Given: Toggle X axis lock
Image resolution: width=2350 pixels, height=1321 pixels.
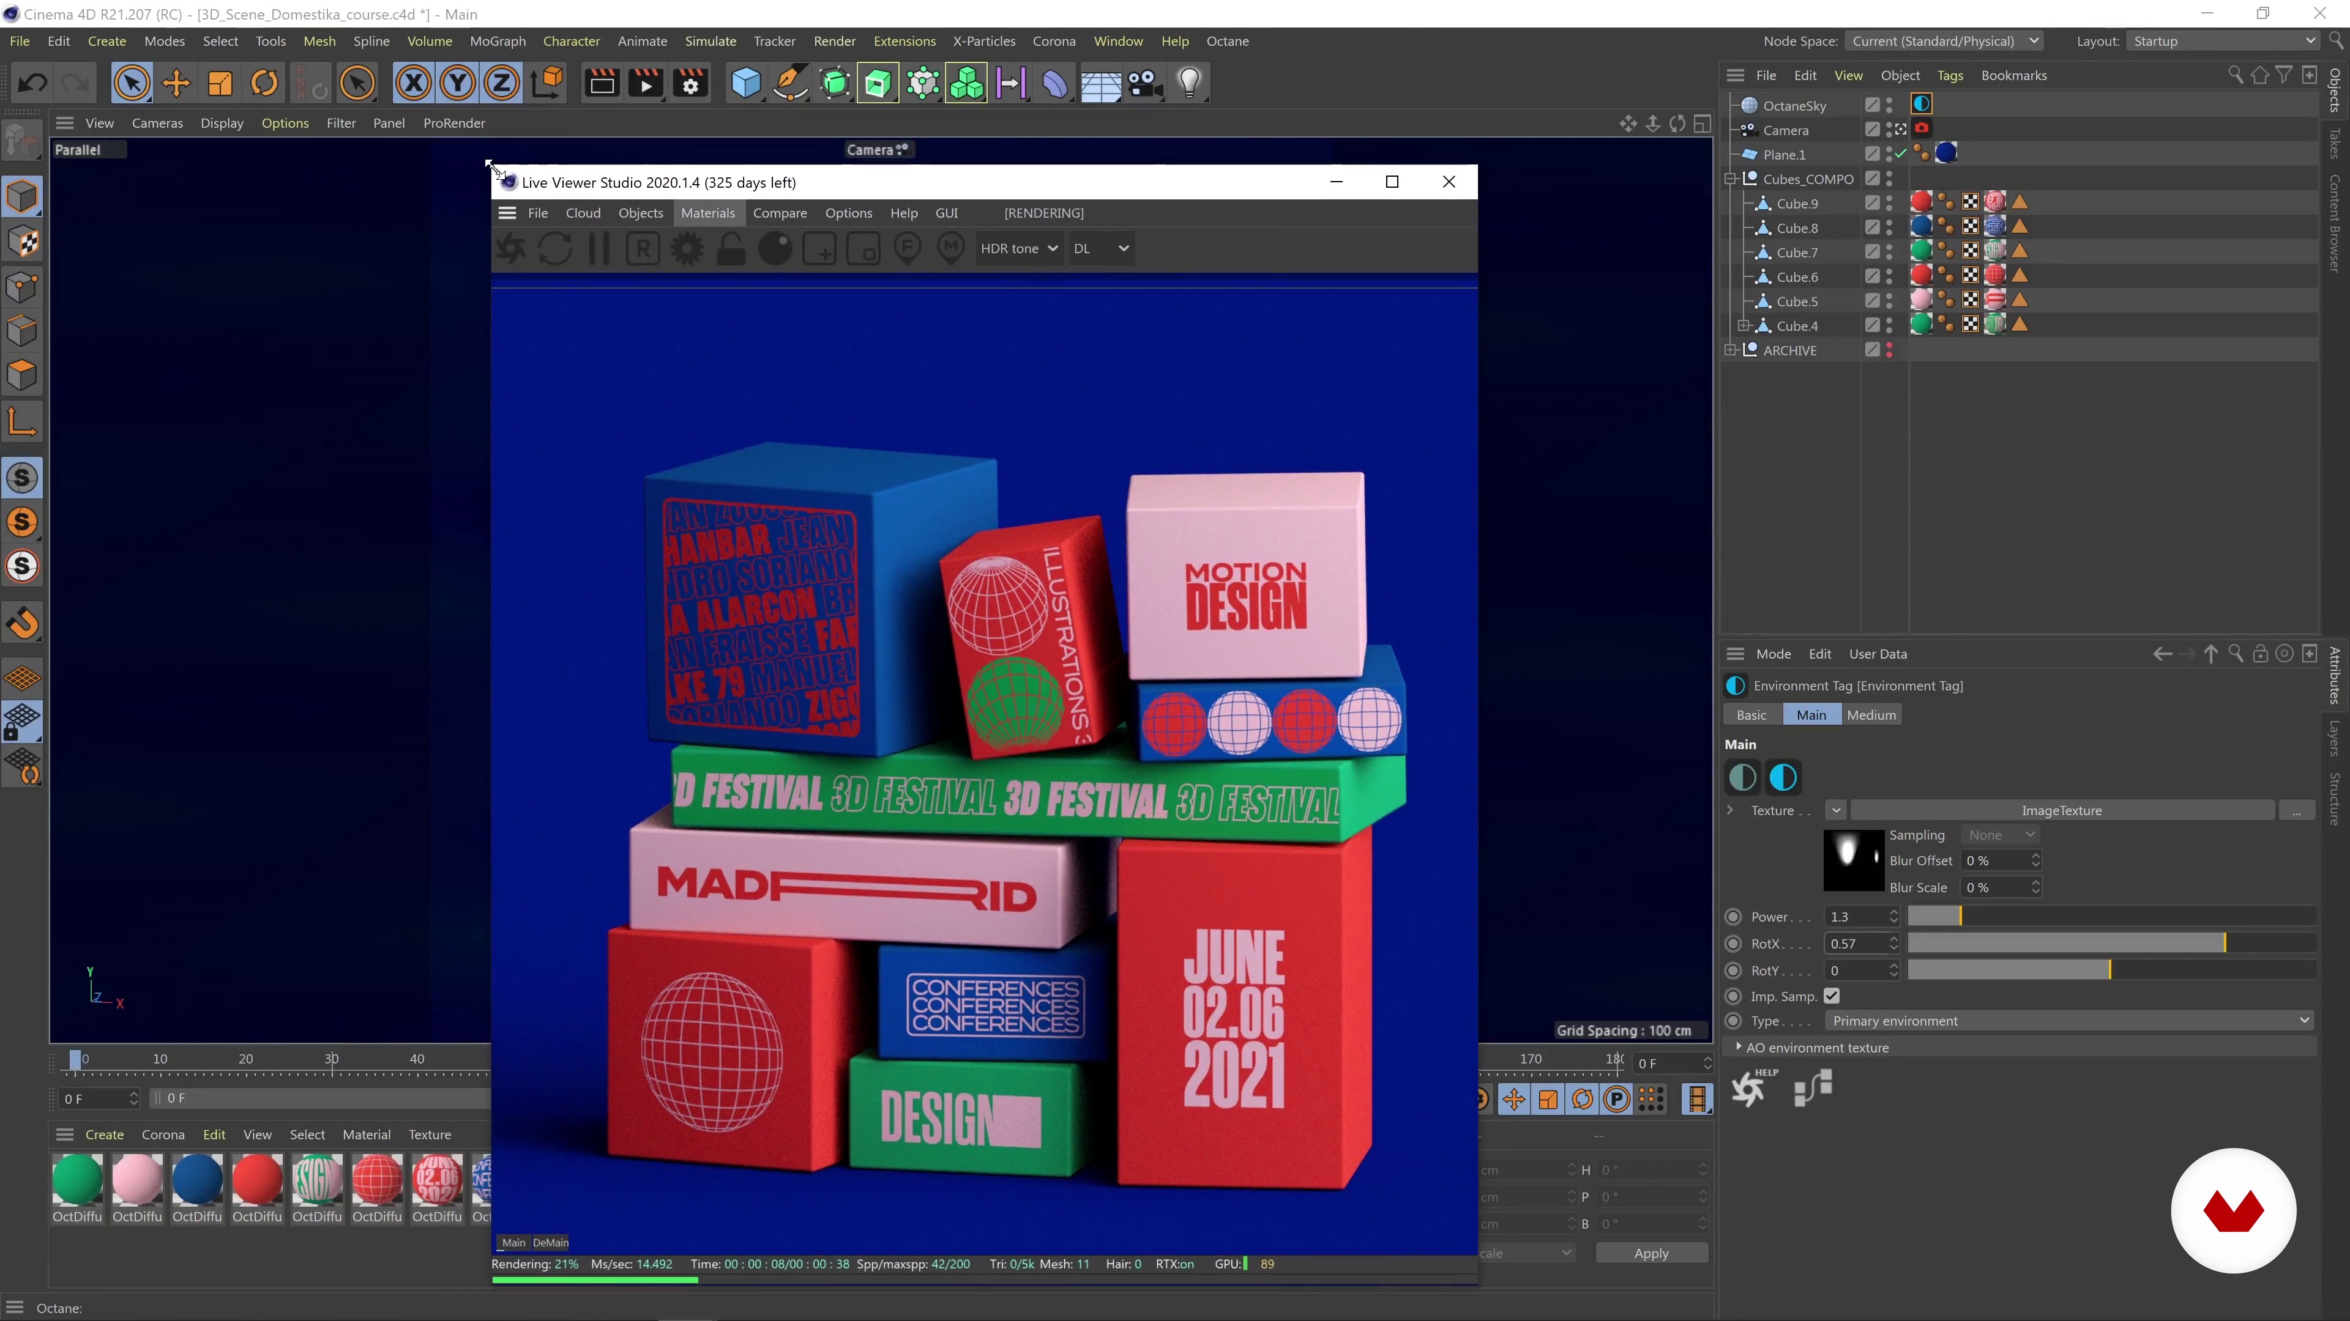Looking at the screenshot, I should (413, 84).
